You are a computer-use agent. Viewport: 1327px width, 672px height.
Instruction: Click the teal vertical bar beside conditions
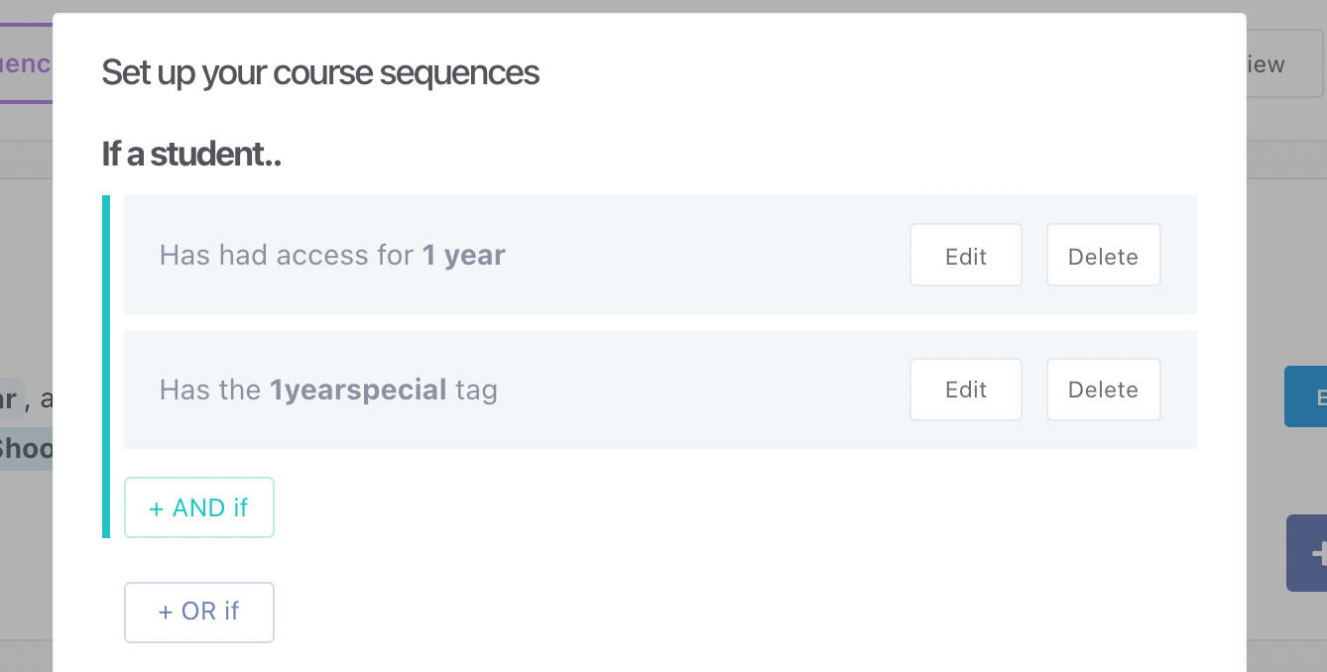coord(106,367)
